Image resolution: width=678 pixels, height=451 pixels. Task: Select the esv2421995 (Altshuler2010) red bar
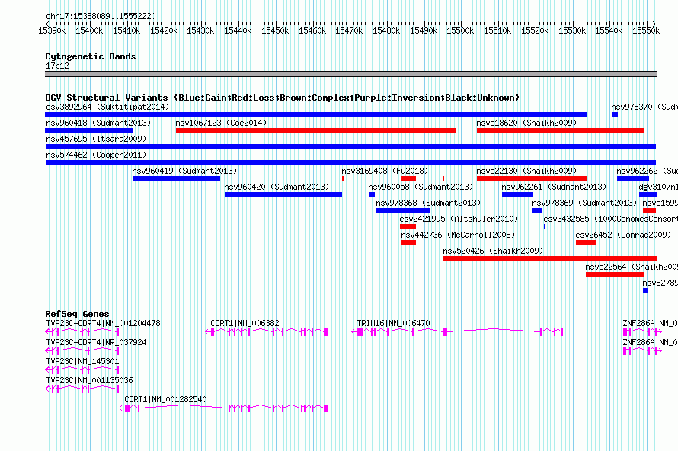pos(408,226)
